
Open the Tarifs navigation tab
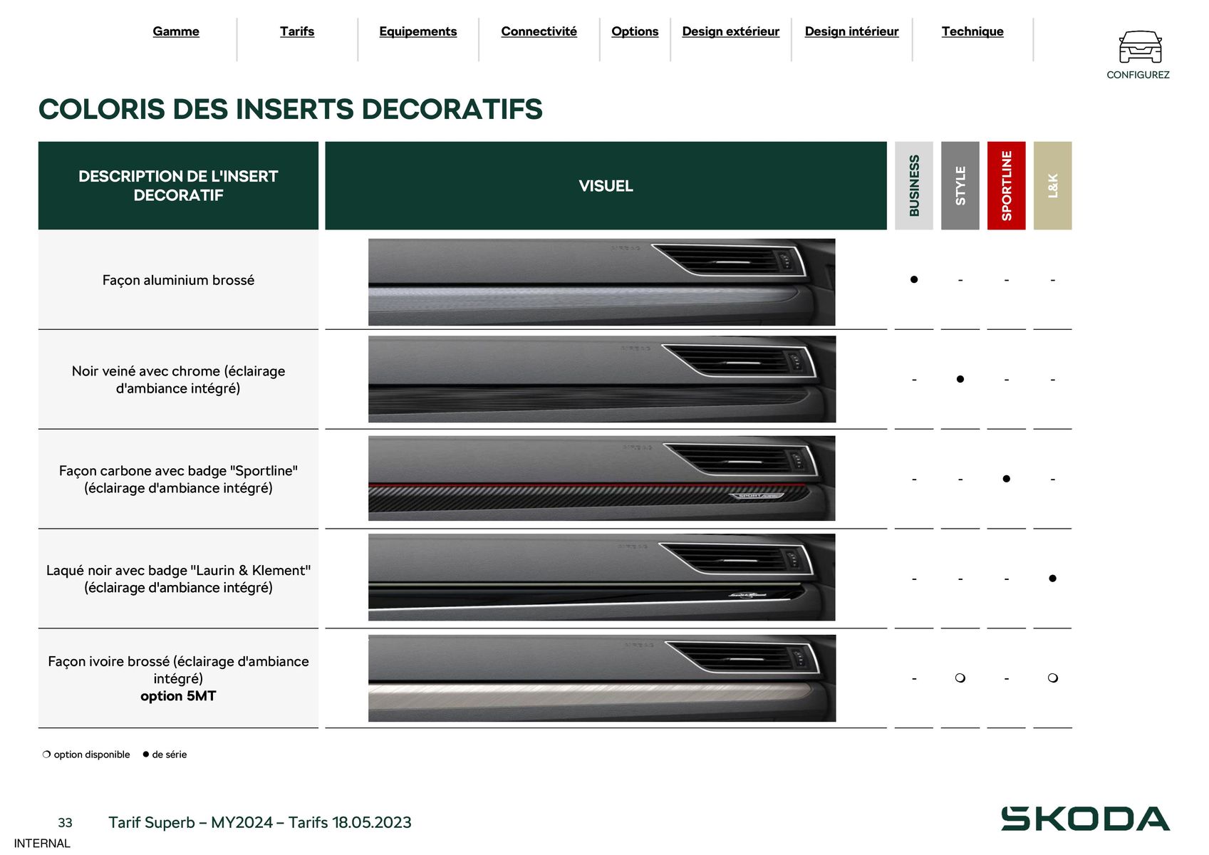(x=297, y=31)
